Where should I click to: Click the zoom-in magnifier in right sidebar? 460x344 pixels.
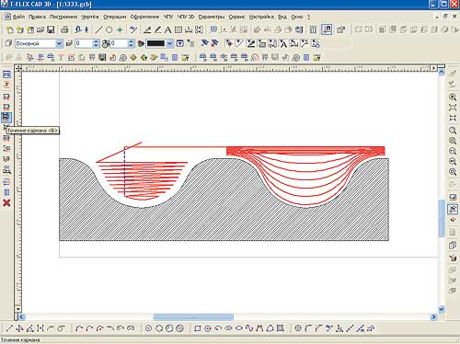[453, 97]
